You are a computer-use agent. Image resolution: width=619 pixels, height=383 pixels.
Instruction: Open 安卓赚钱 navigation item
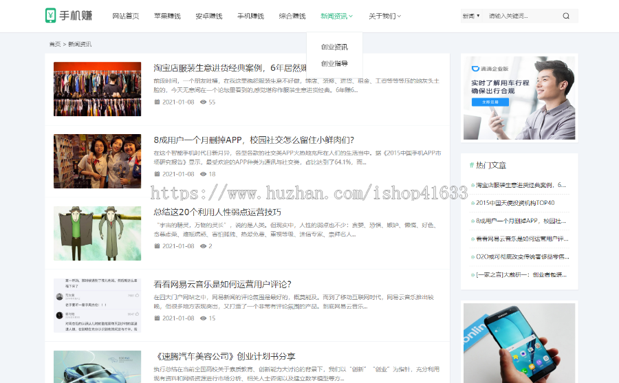coord(209,17)
